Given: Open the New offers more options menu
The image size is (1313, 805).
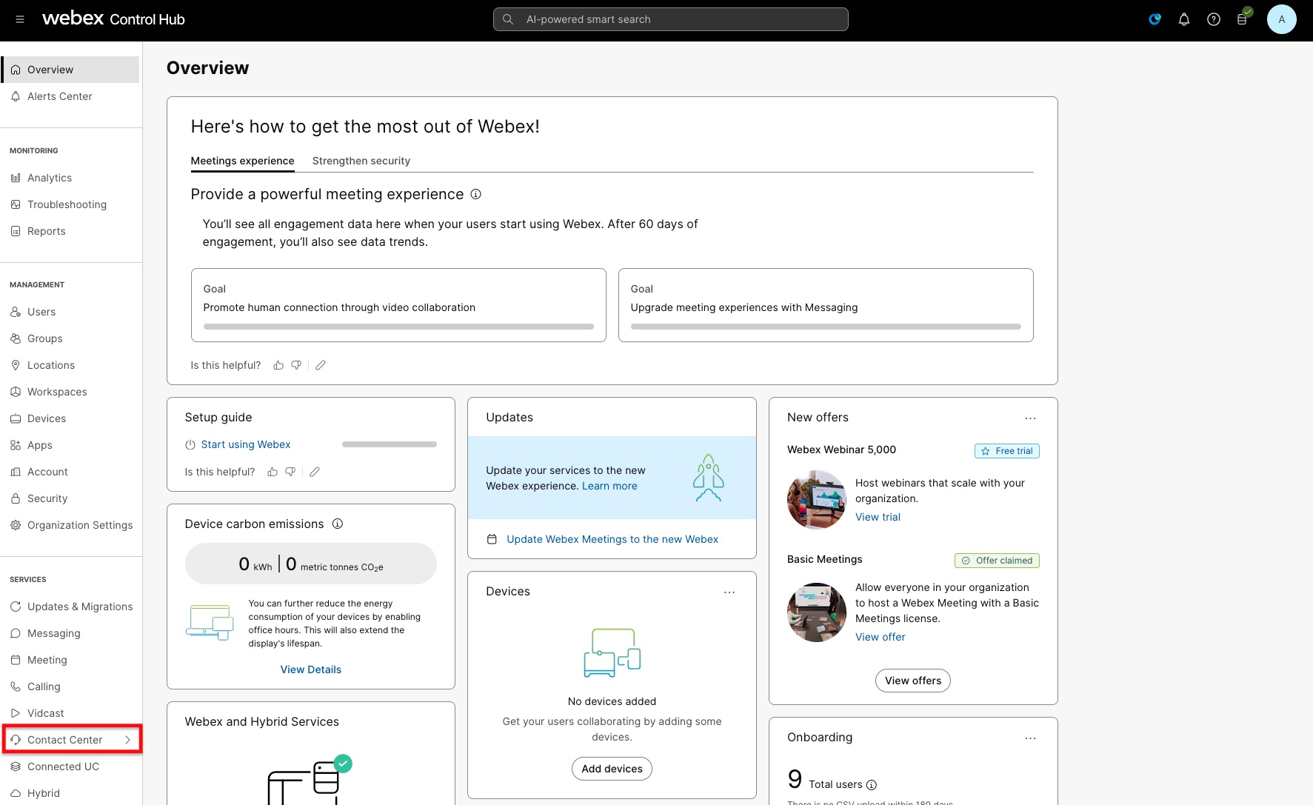Looking at the screenshot, I should click(x=1030, y=418).
